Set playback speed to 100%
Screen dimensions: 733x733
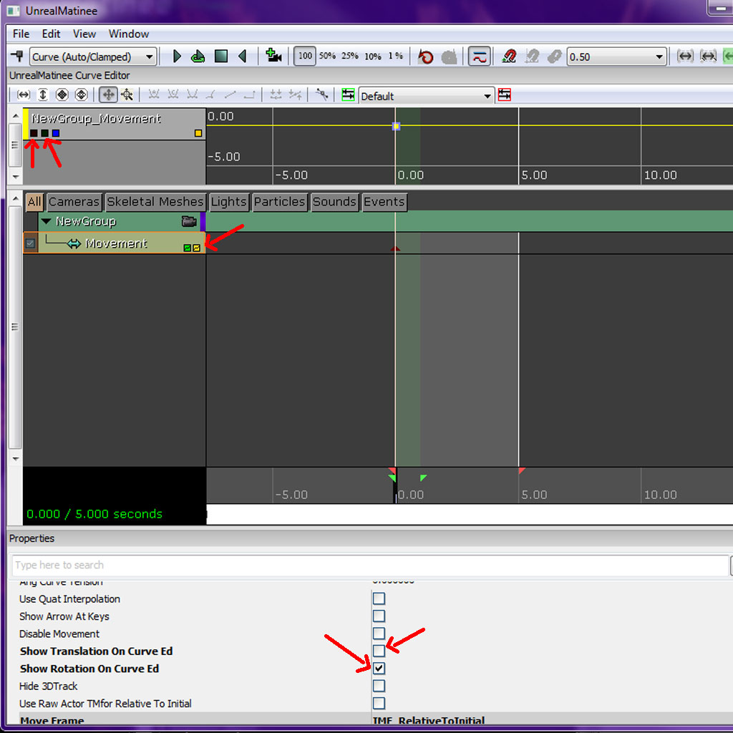(305, 56)
